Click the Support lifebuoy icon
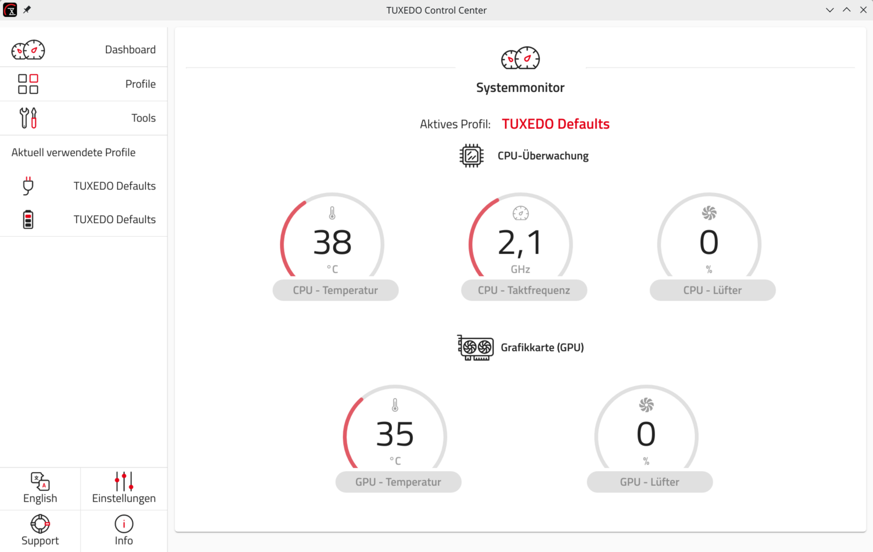This screenshot has height=552, width=873. pos(40,524)
